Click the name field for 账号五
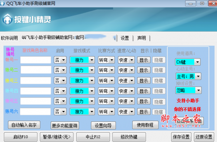 pos(36,101)
